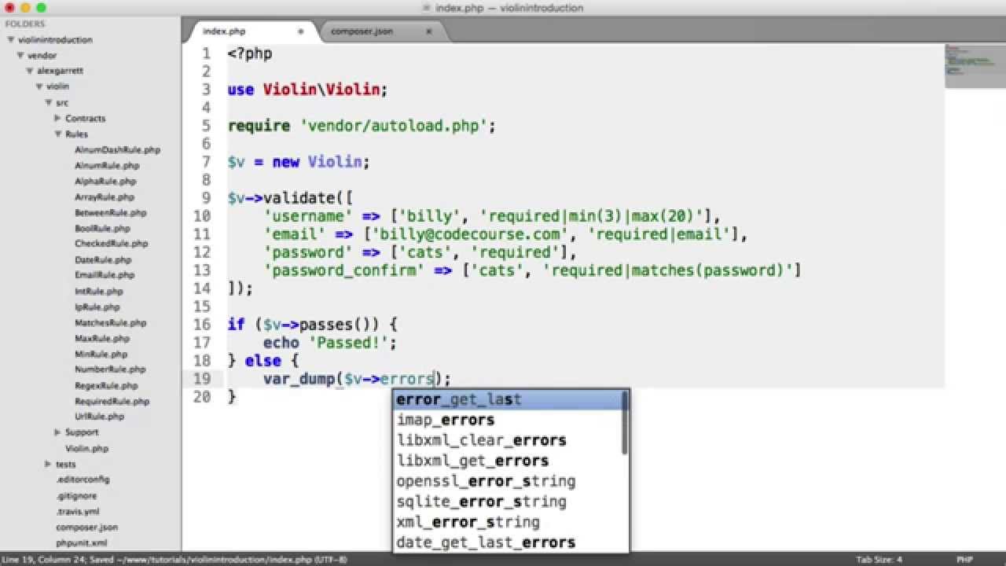Open the .travis.yml file

pos(77,511)
